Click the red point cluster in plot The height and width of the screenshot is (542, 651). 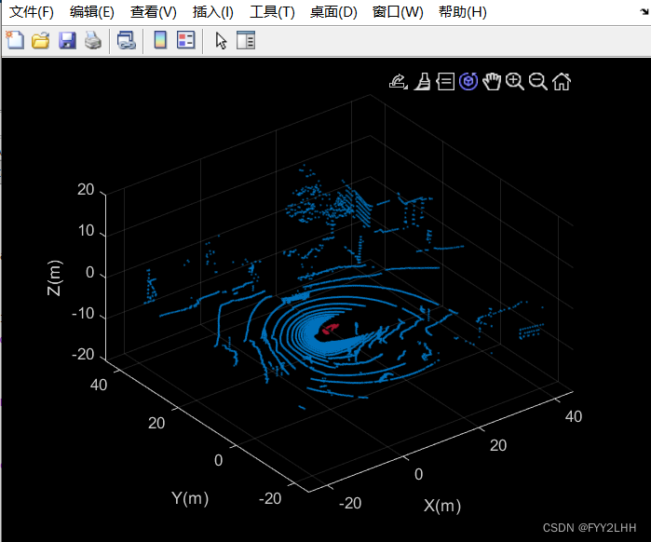click(331, 328)
